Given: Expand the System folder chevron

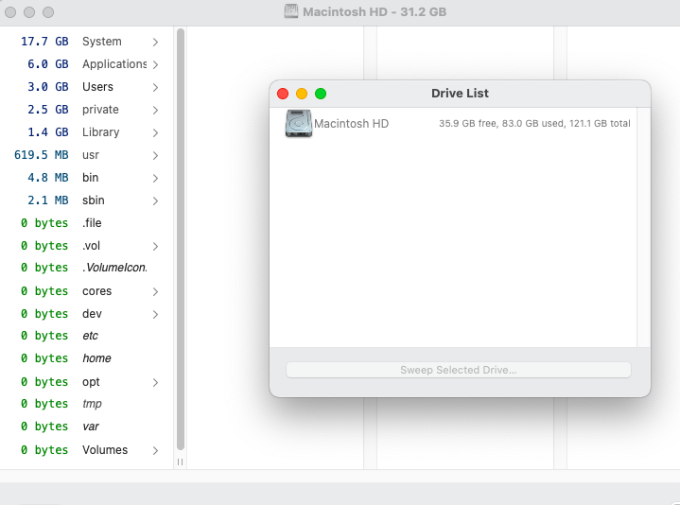Looking at the screenshot, I should pos(155,42).
